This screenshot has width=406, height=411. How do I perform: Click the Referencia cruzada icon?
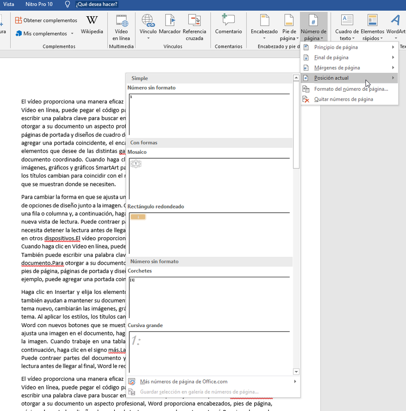point(194,27)
